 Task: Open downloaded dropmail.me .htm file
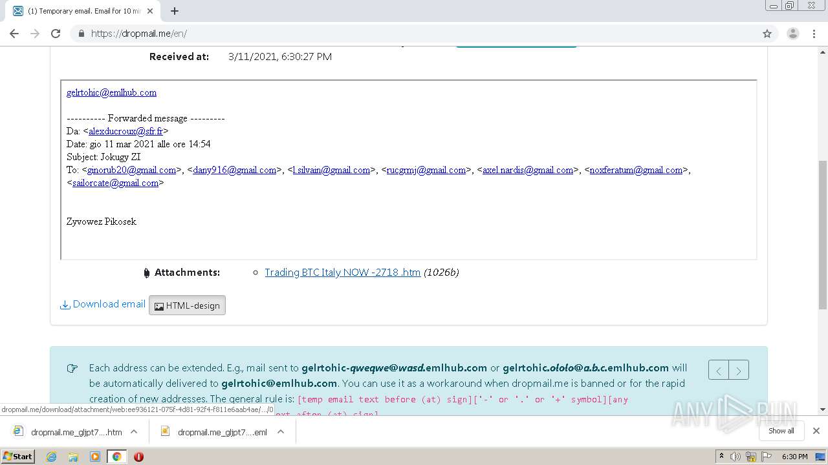(68, 432)
